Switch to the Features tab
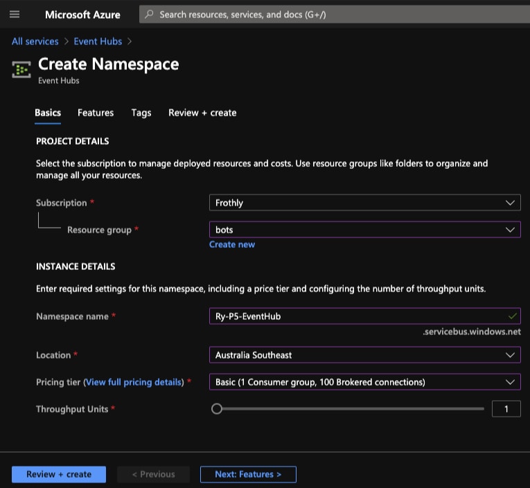The width and height of the screenshot is (530, 488). (x=96, y=113)
